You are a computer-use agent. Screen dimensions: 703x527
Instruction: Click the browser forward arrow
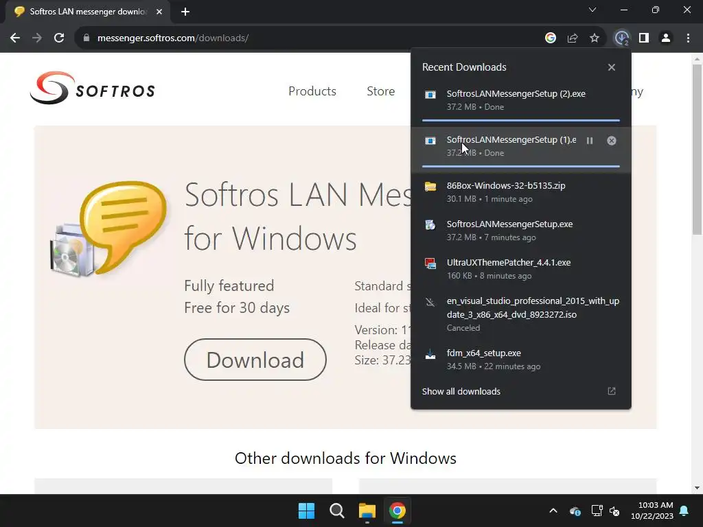[x=37, y=38]
